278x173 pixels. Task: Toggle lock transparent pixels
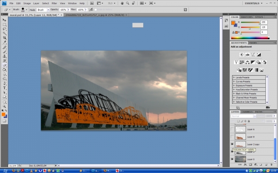point(238,121)
